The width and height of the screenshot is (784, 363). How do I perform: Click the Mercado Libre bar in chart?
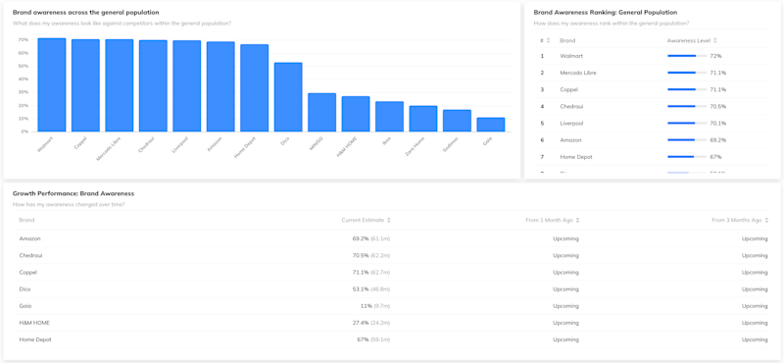click(x=119, y=85)
